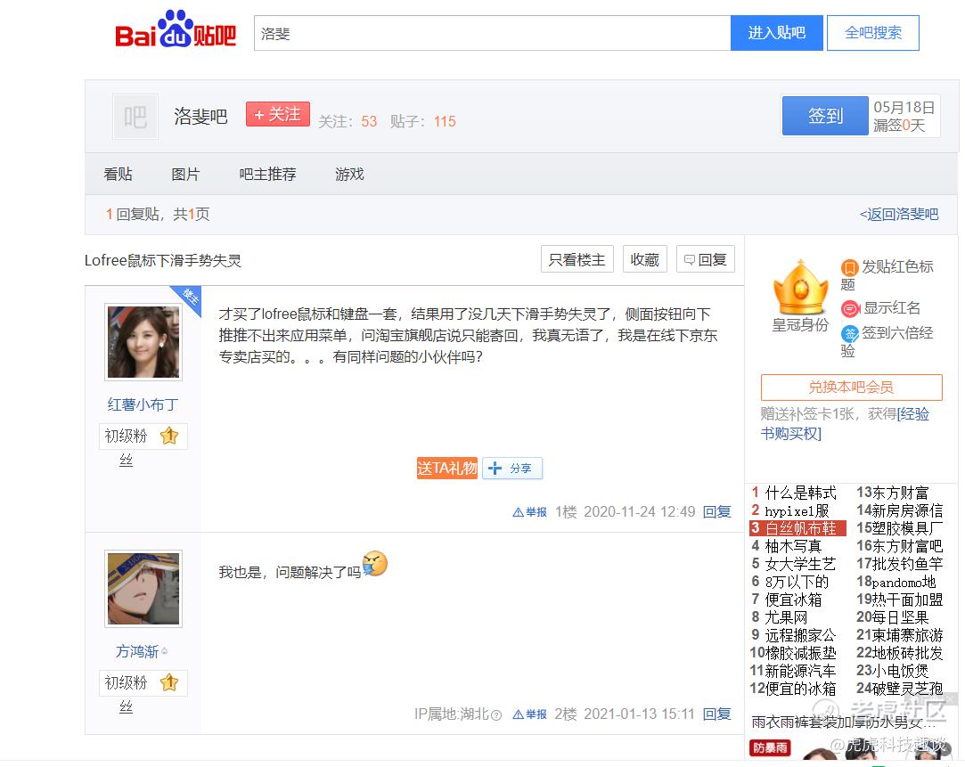
Task: Reply to floor 1 via 回复 link
Action: coord(717,511)
